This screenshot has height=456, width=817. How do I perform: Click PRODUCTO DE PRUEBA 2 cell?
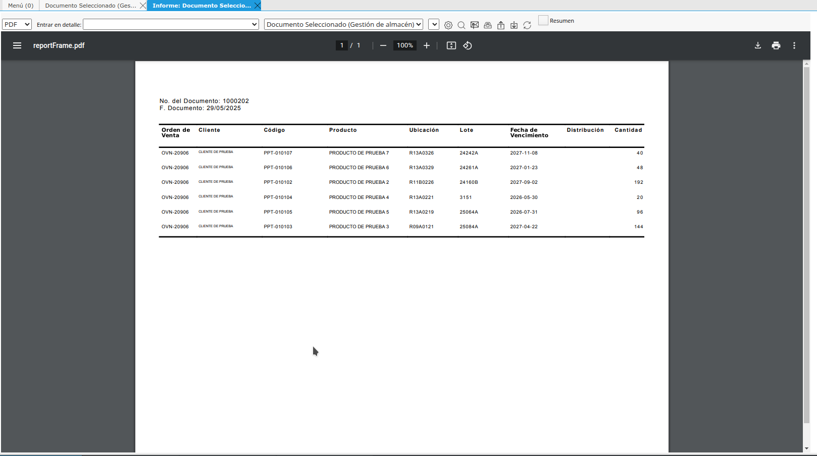coord(359,182)
